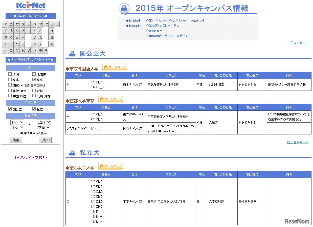Uncheck the 私立 school category checkbox
This screenshot has height=227, width=313.
(x=34, y=108)
